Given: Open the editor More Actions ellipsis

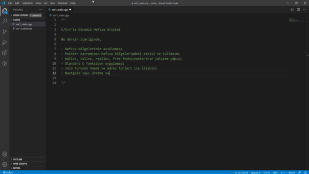Looking at the screenshot, I should click(x=305, y=10).
